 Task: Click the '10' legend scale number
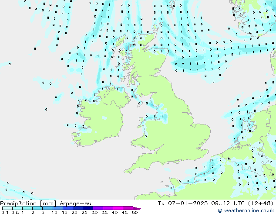tap(54, 212)
